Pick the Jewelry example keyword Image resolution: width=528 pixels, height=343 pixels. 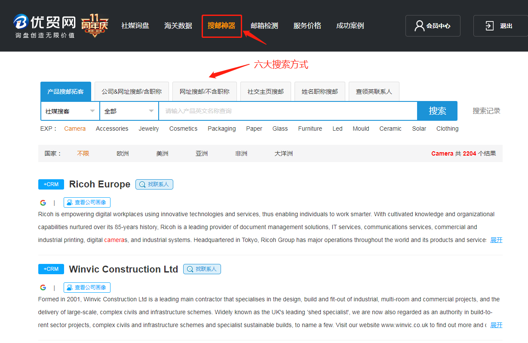[149, 129]
